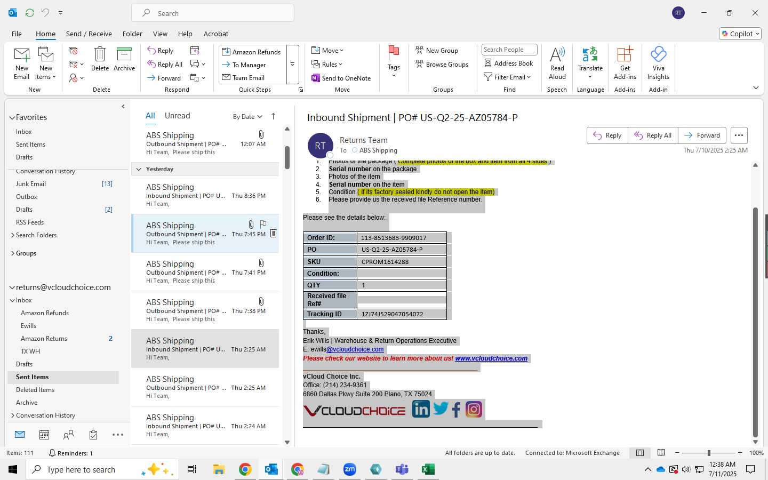This screenshot has height=480, width=768.
Task: Click Forward in reading pane
Action: (702, 135)
